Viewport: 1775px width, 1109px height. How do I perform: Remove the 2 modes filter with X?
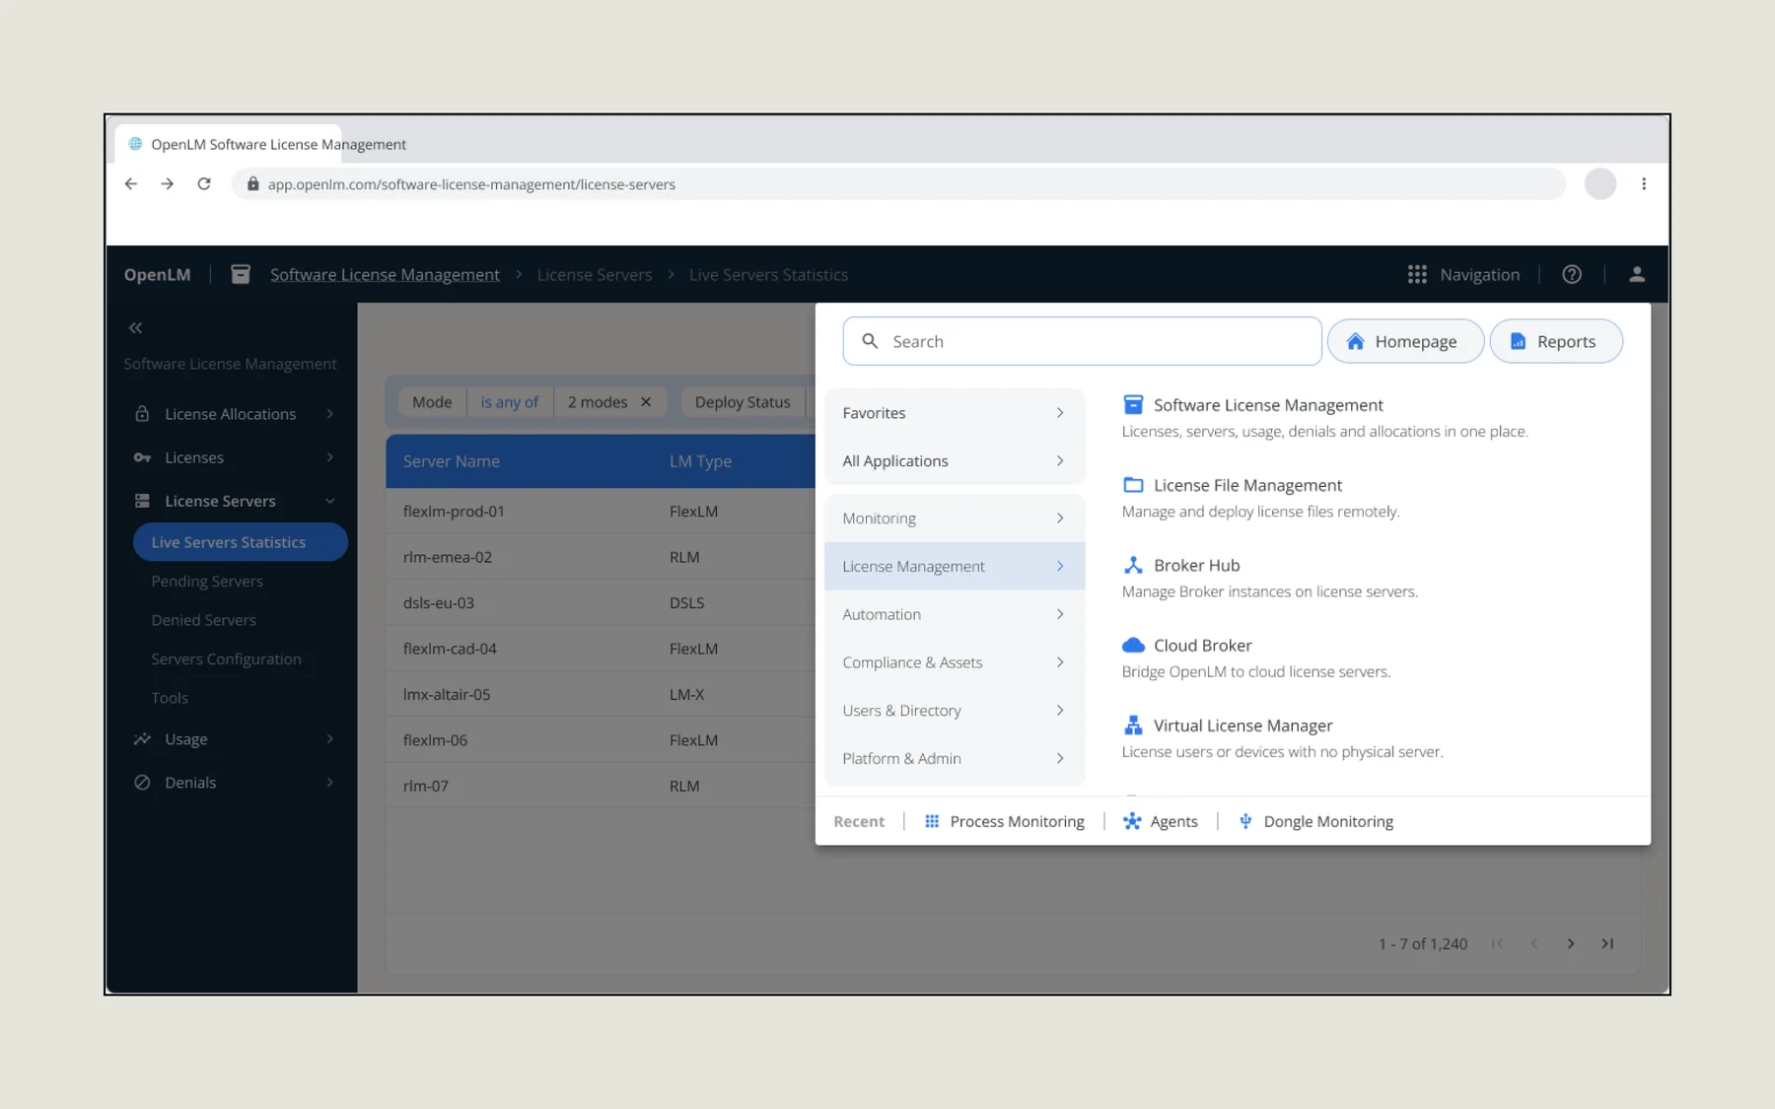click(646, 402)
